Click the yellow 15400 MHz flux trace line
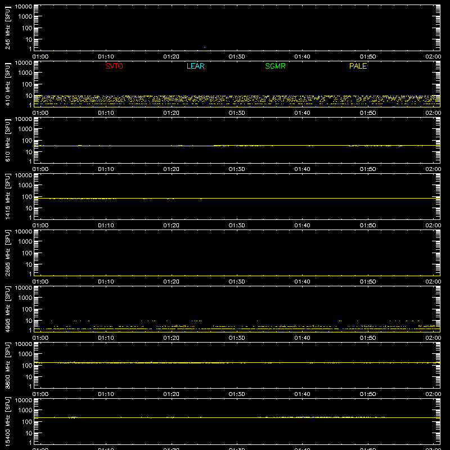Image resolution: width=450 pixels, height=450 pixels. pyautogui.click(x=237, y=417)
